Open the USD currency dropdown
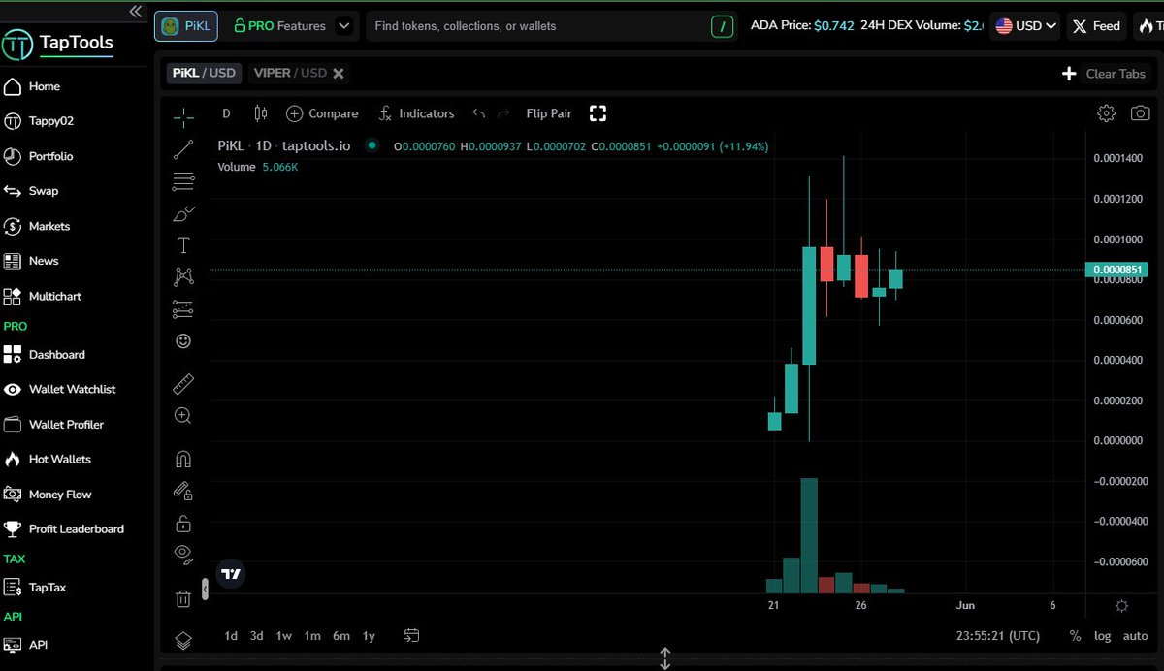The height and width of the screenshot is (671, 1164). coord(1025,26)
